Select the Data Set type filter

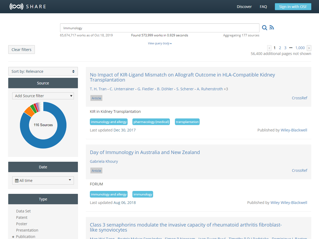[23, 211]
